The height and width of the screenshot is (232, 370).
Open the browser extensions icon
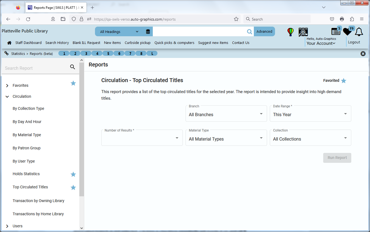pos(352,19)
